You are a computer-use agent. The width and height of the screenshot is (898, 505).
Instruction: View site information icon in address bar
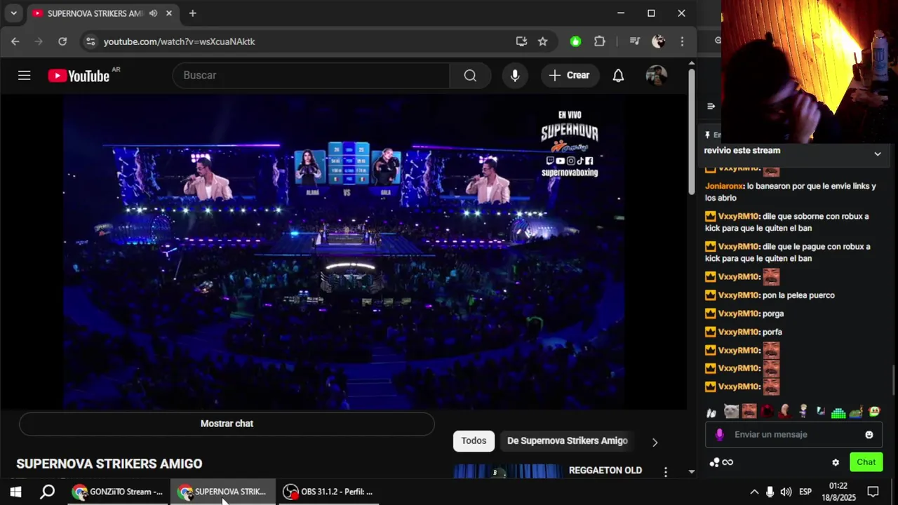[90, 41]
